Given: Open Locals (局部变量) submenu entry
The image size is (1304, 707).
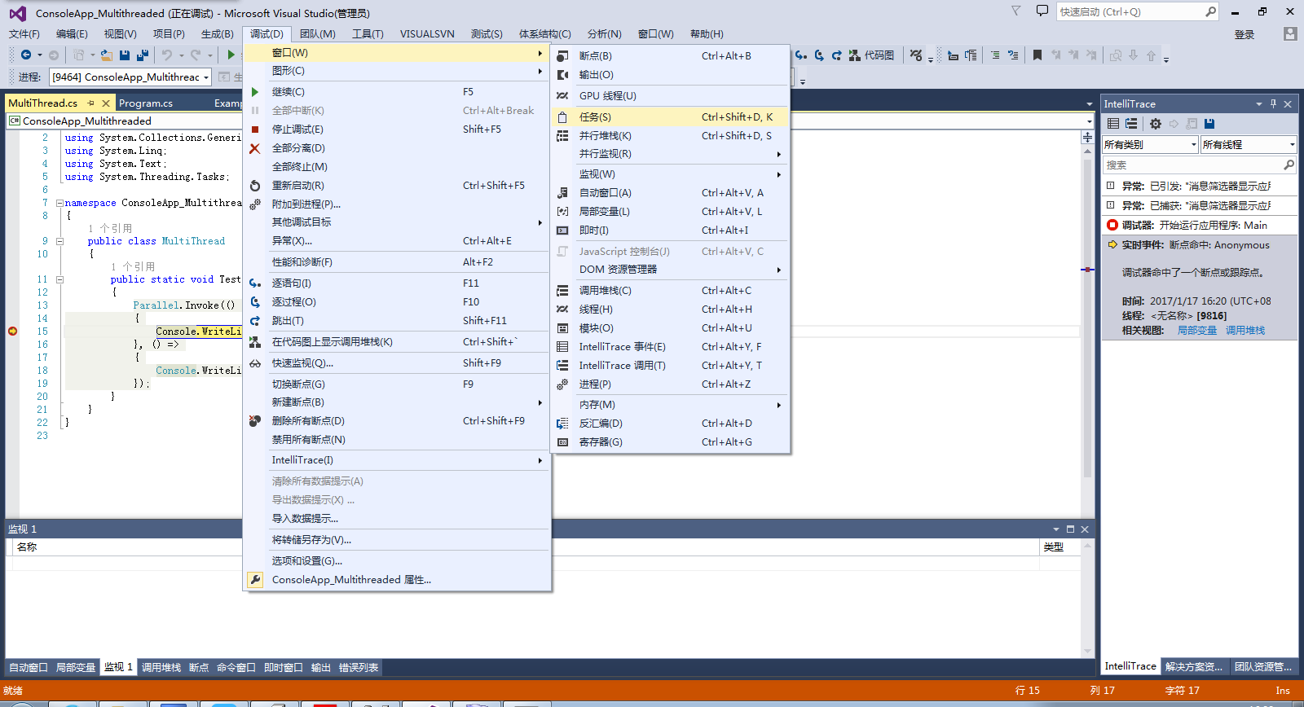Looking at the screenshot, I should click(x=670, y=212).
